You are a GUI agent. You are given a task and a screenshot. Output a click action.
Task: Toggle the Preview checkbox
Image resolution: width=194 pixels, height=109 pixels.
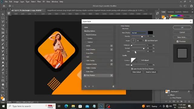[x=178, y=41]
